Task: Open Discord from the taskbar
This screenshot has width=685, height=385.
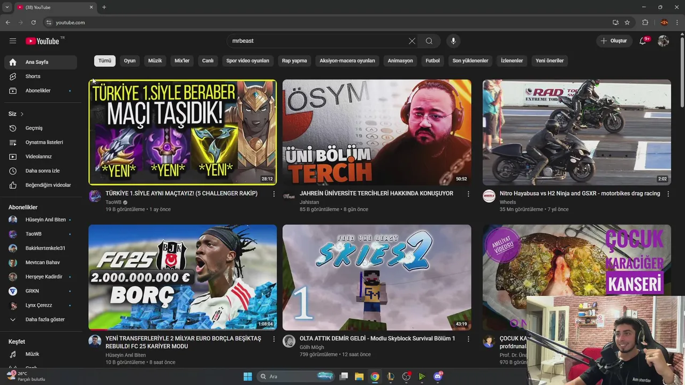Action: coord(438,376)
